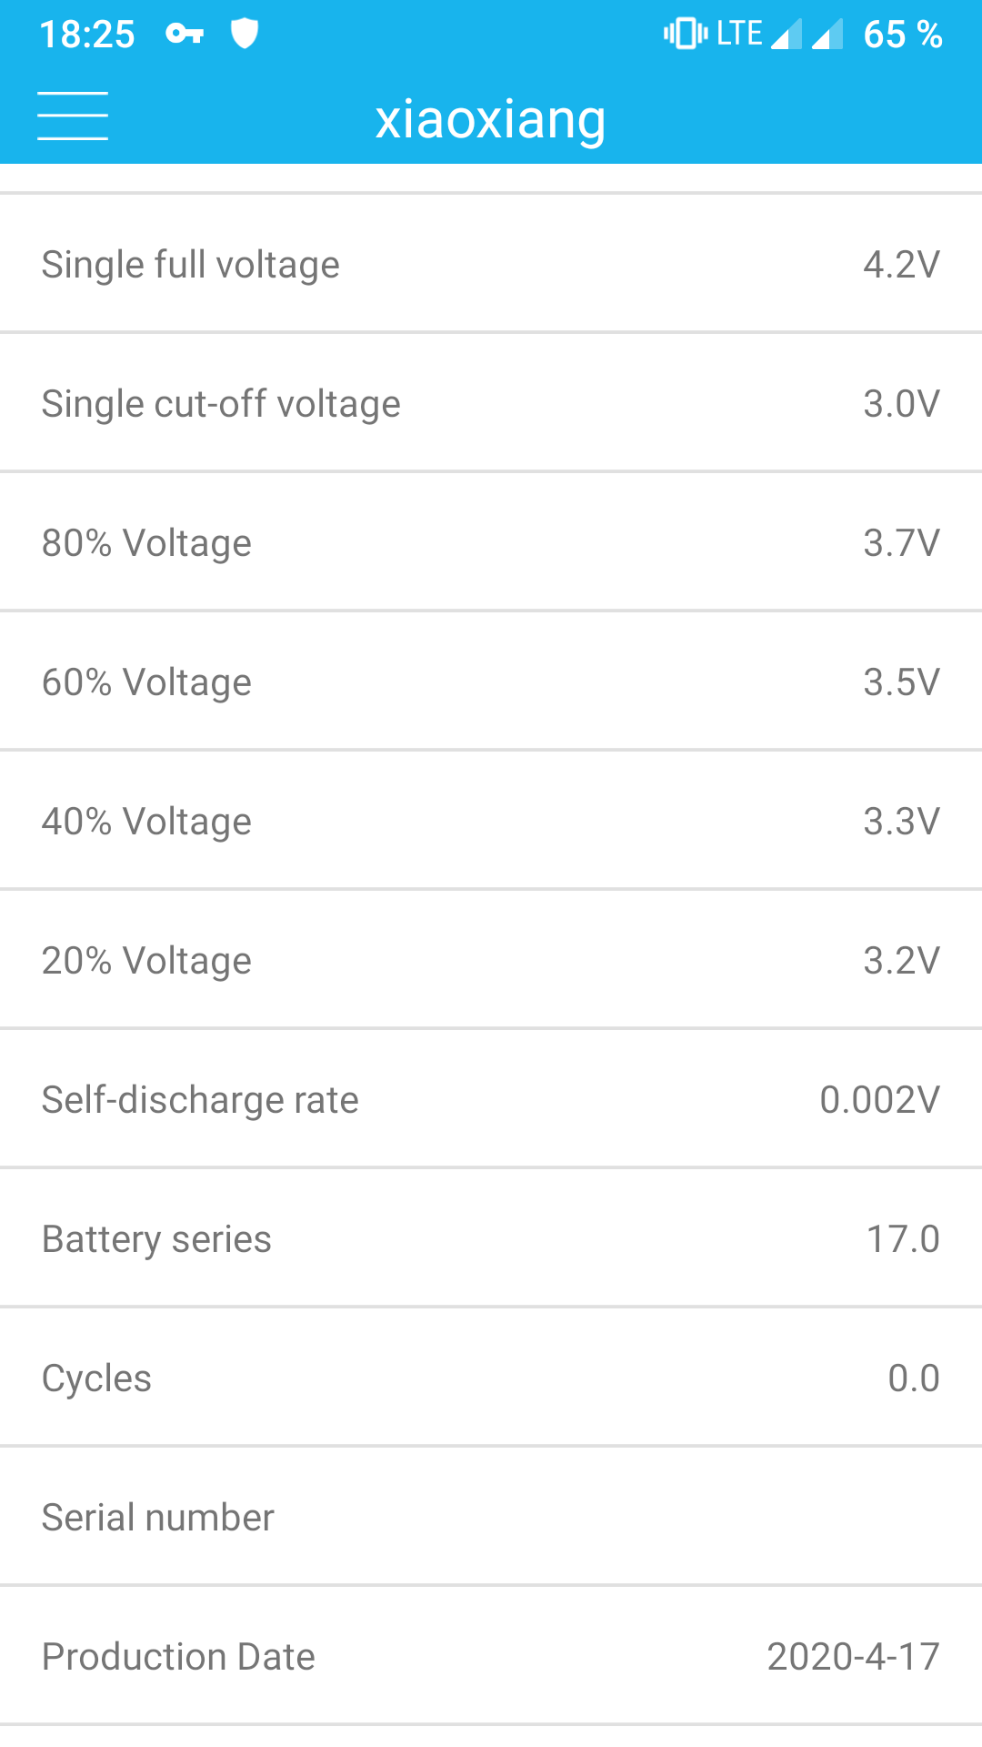Edit the 80% Voltage value
The height and width of the screenshot is (1747, 982).
tap(900, 543)
